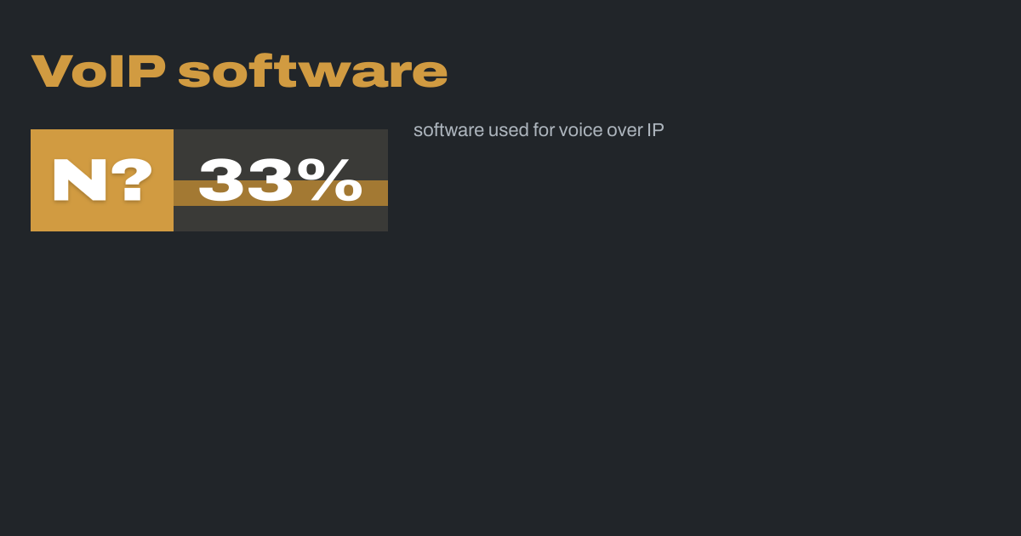The width and height of the screenshot is (1021, 536).
Task: Click the letter N in the gold badge
Action: click(79, 180)
